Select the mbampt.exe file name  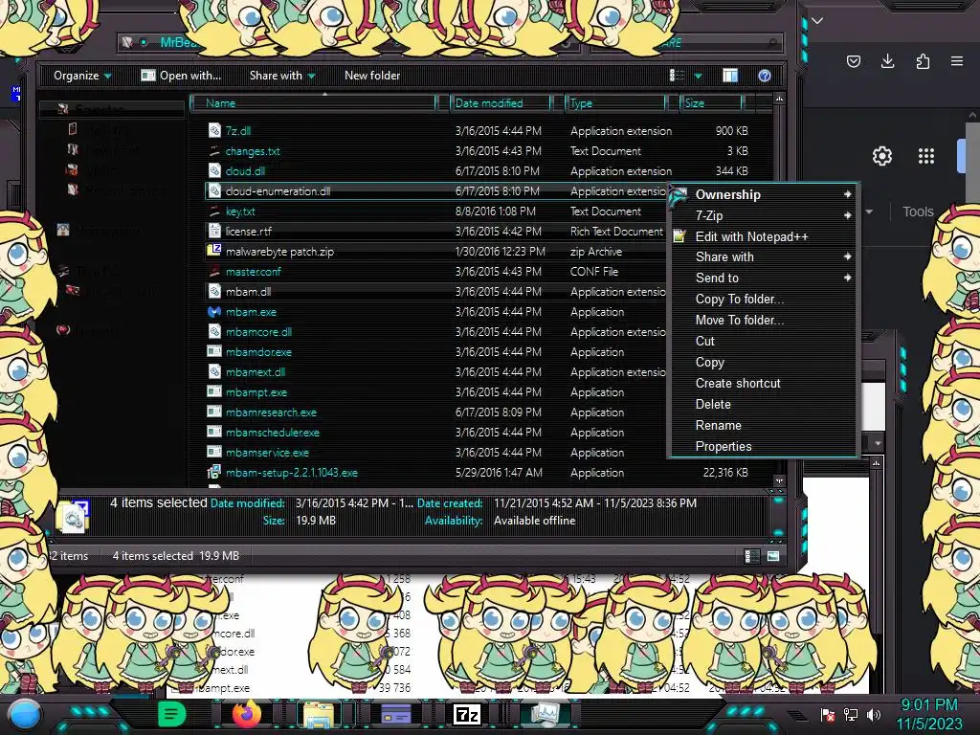tap(256, 392)
